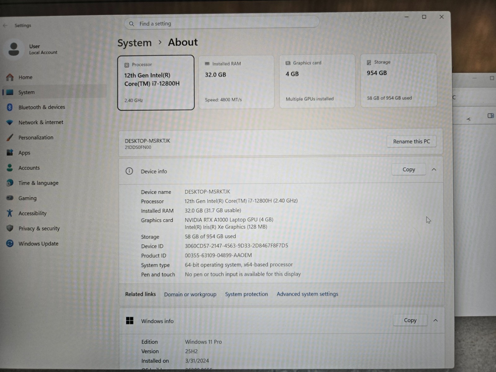Click the 32.0 GB (31.7 GB usable) text
The width and height of the screenshot is (496, 372).
point(213,210)
